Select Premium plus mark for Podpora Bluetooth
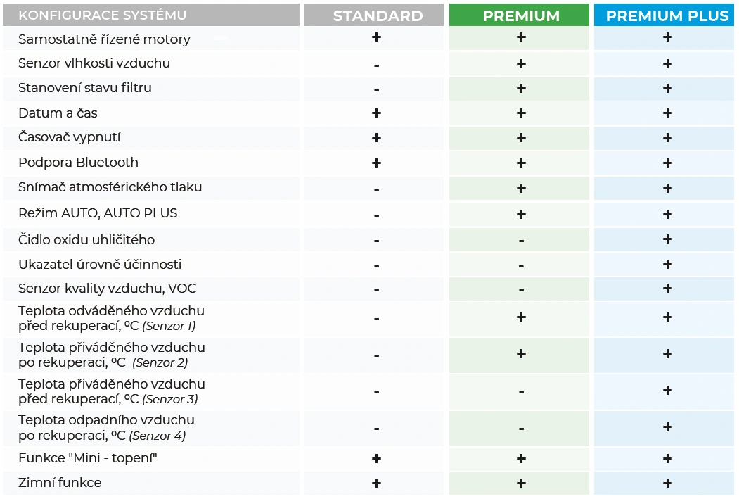 [x=521, y=163]
